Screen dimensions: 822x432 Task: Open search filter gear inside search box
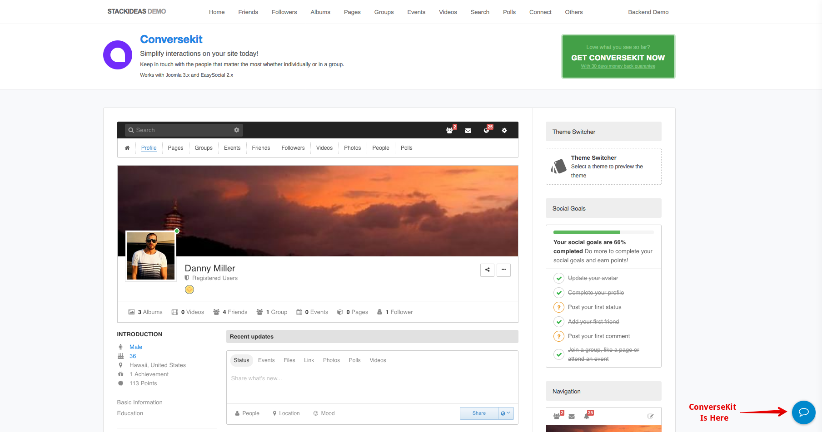(x=237, y=130)
